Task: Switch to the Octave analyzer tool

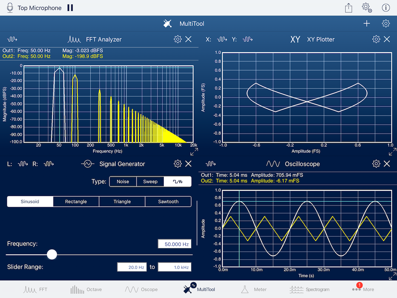Action: (x=86, y=289)
